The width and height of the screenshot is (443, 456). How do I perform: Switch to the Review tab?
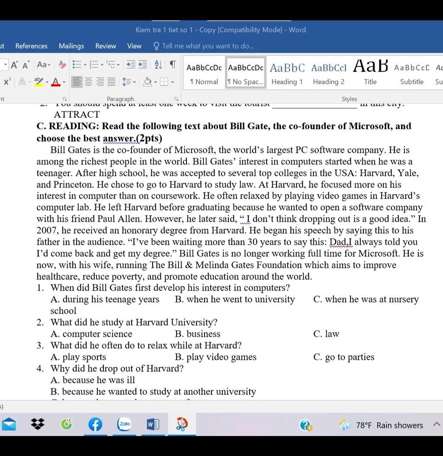(106, 46)
